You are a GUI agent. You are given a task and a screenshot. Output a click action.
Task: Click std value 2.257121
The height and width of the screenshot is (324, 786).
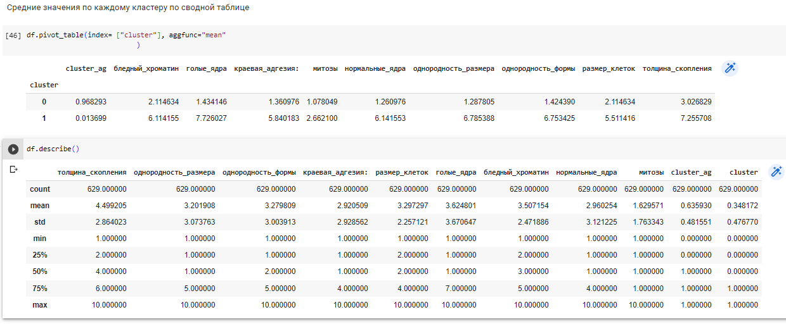tap(413, 222)
